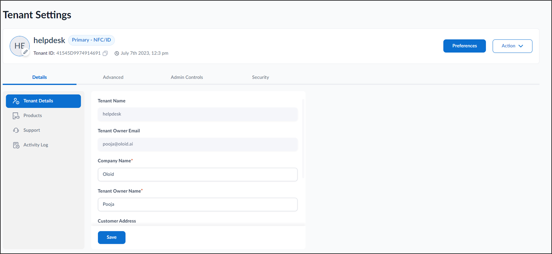Screen dimensions: 552x254
Task: Switch to the Details tab
Action: (39, 77)
